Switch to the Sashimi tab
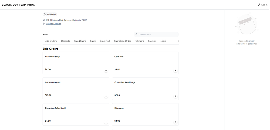 152,41
